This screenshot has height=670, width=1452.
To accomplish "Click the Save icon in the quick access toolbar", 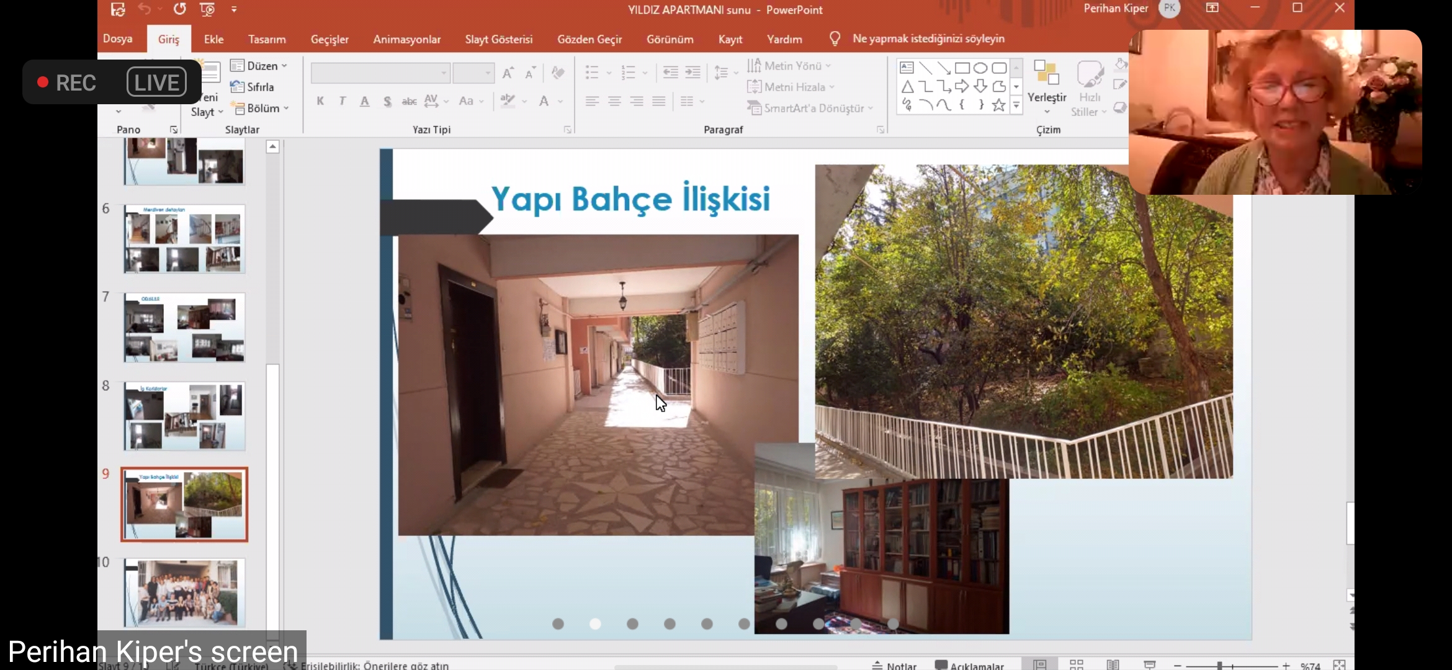I will (118, 9).
